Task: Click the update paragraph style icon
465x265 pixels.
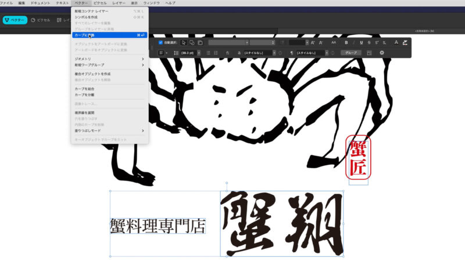Action: (332, 53)
